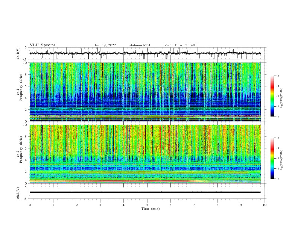Click the ch.1 spectrogram colorbar
Screen dimensions: 298x230
[272, 96]
